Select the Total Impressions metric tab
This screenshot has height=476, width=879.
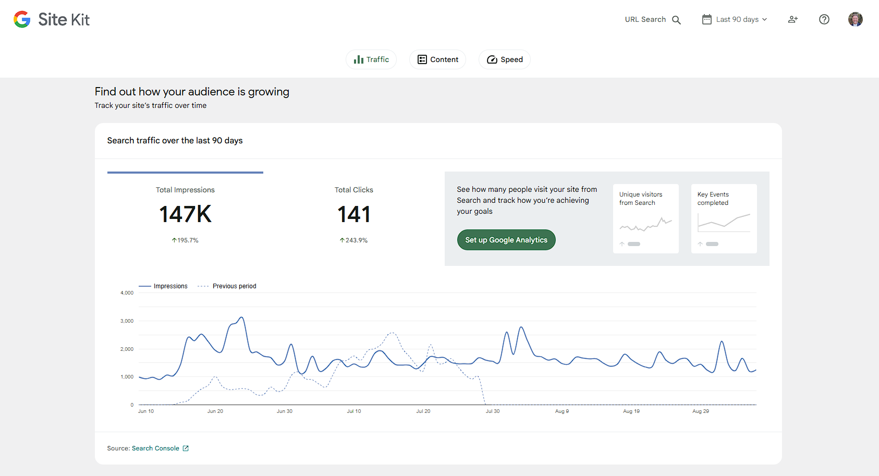185,214
